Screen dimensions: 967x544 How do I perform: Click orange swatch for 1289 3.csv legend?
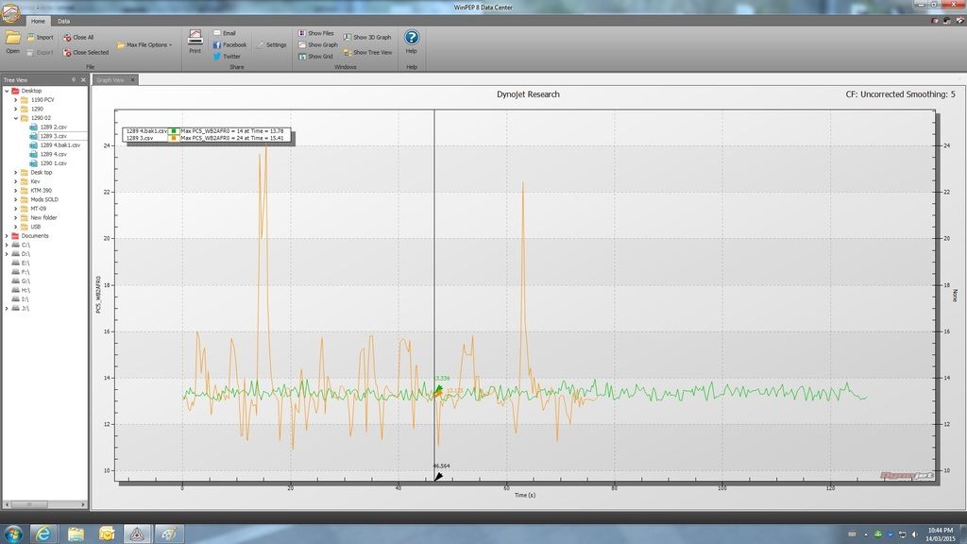pos(174,138)
